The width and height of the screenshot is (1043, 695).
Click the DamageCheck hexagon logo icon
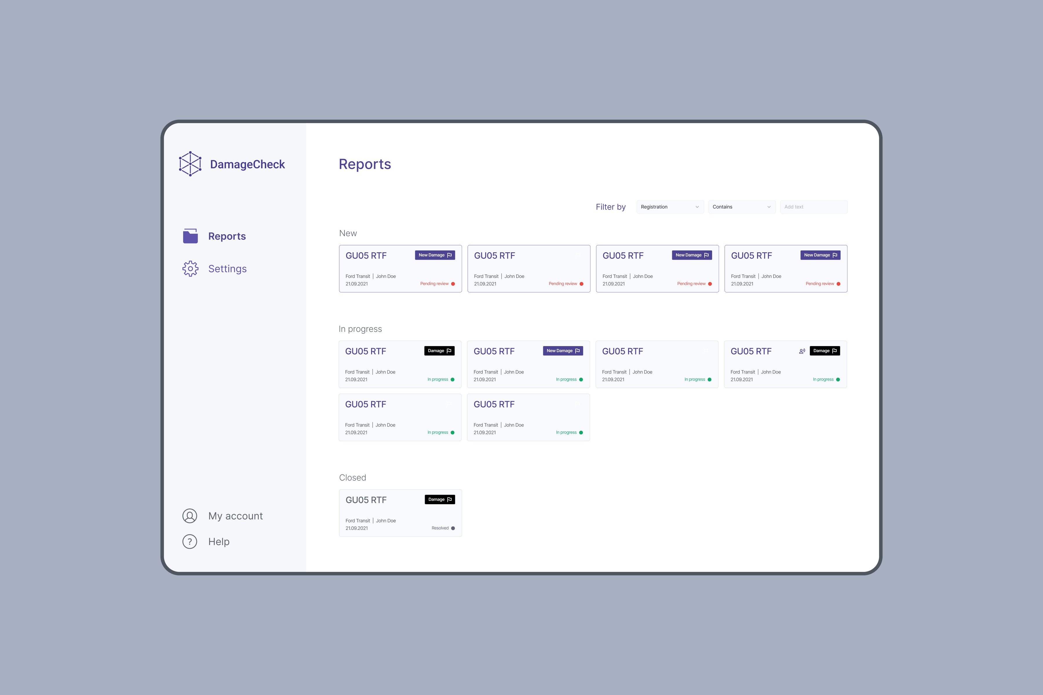pos(190,164)
